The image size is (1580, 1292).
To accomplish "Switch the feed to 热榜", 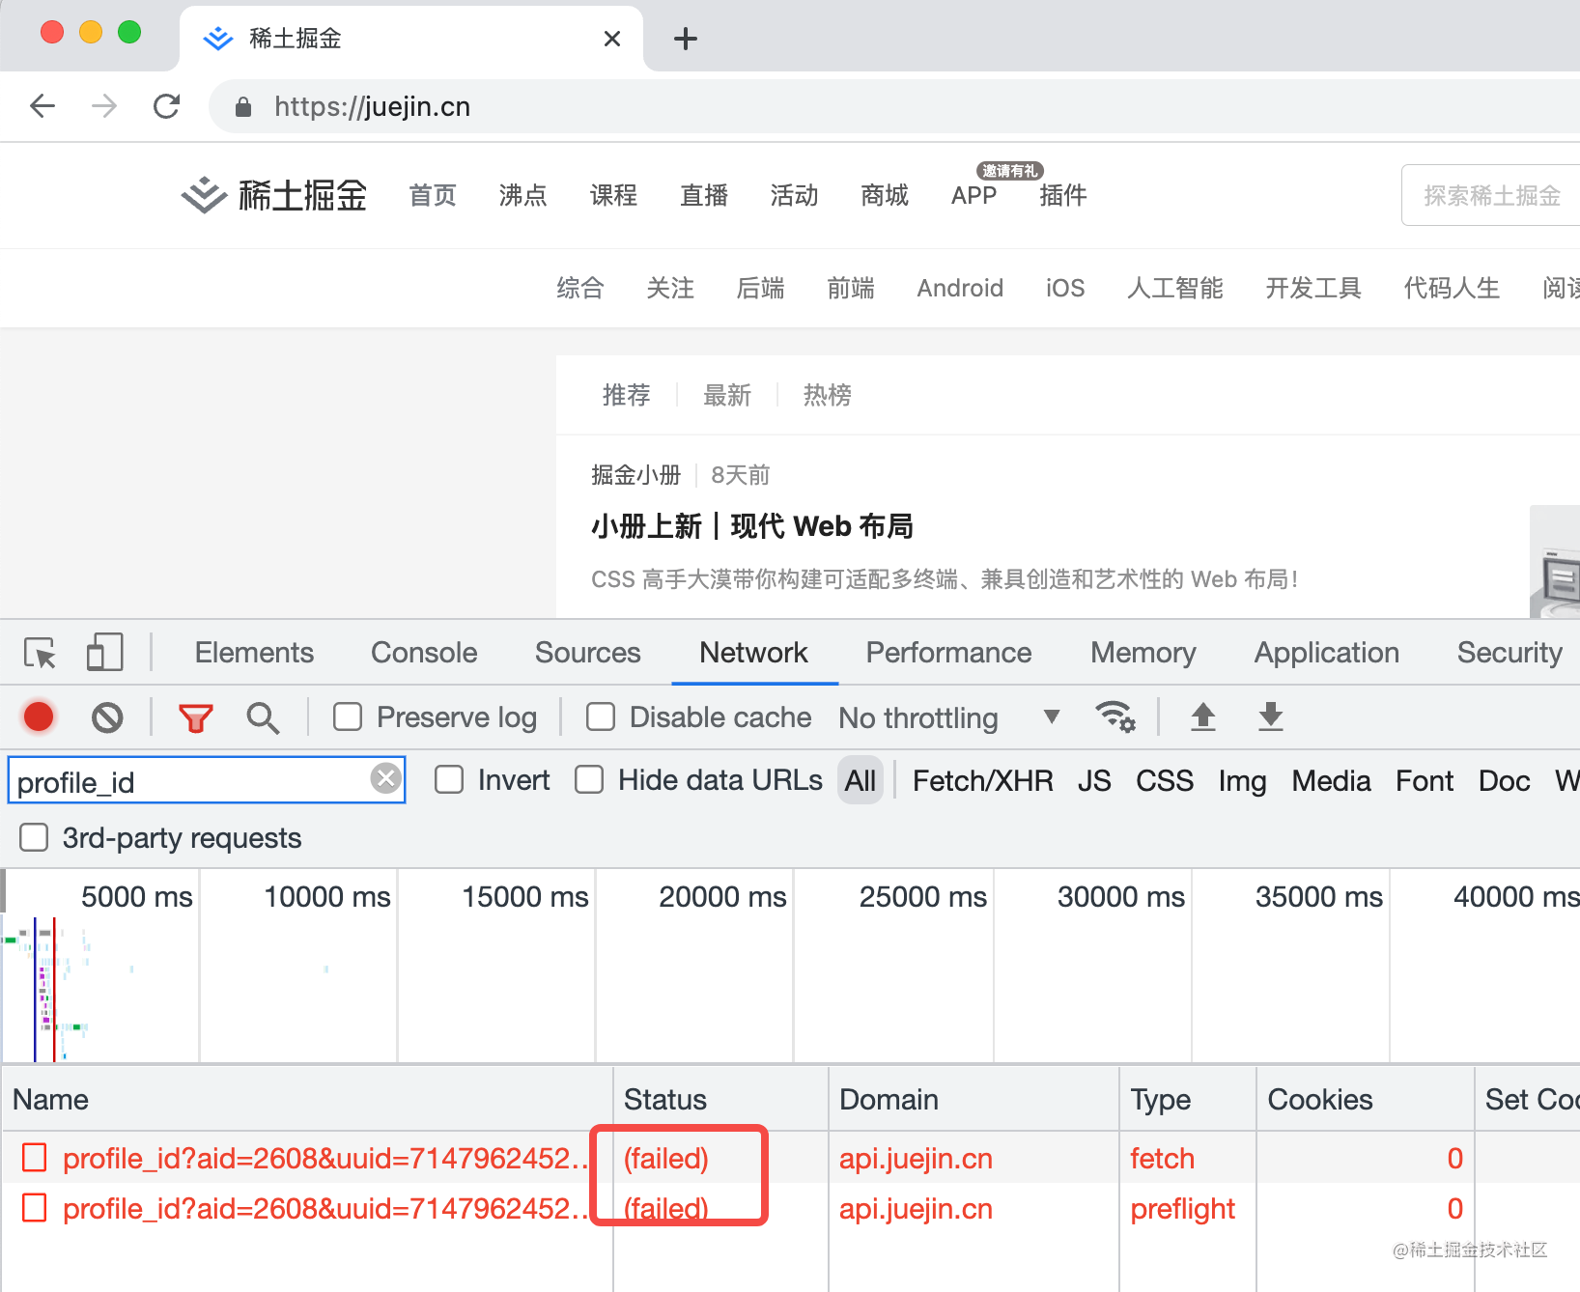I will [x=828, y=395].
